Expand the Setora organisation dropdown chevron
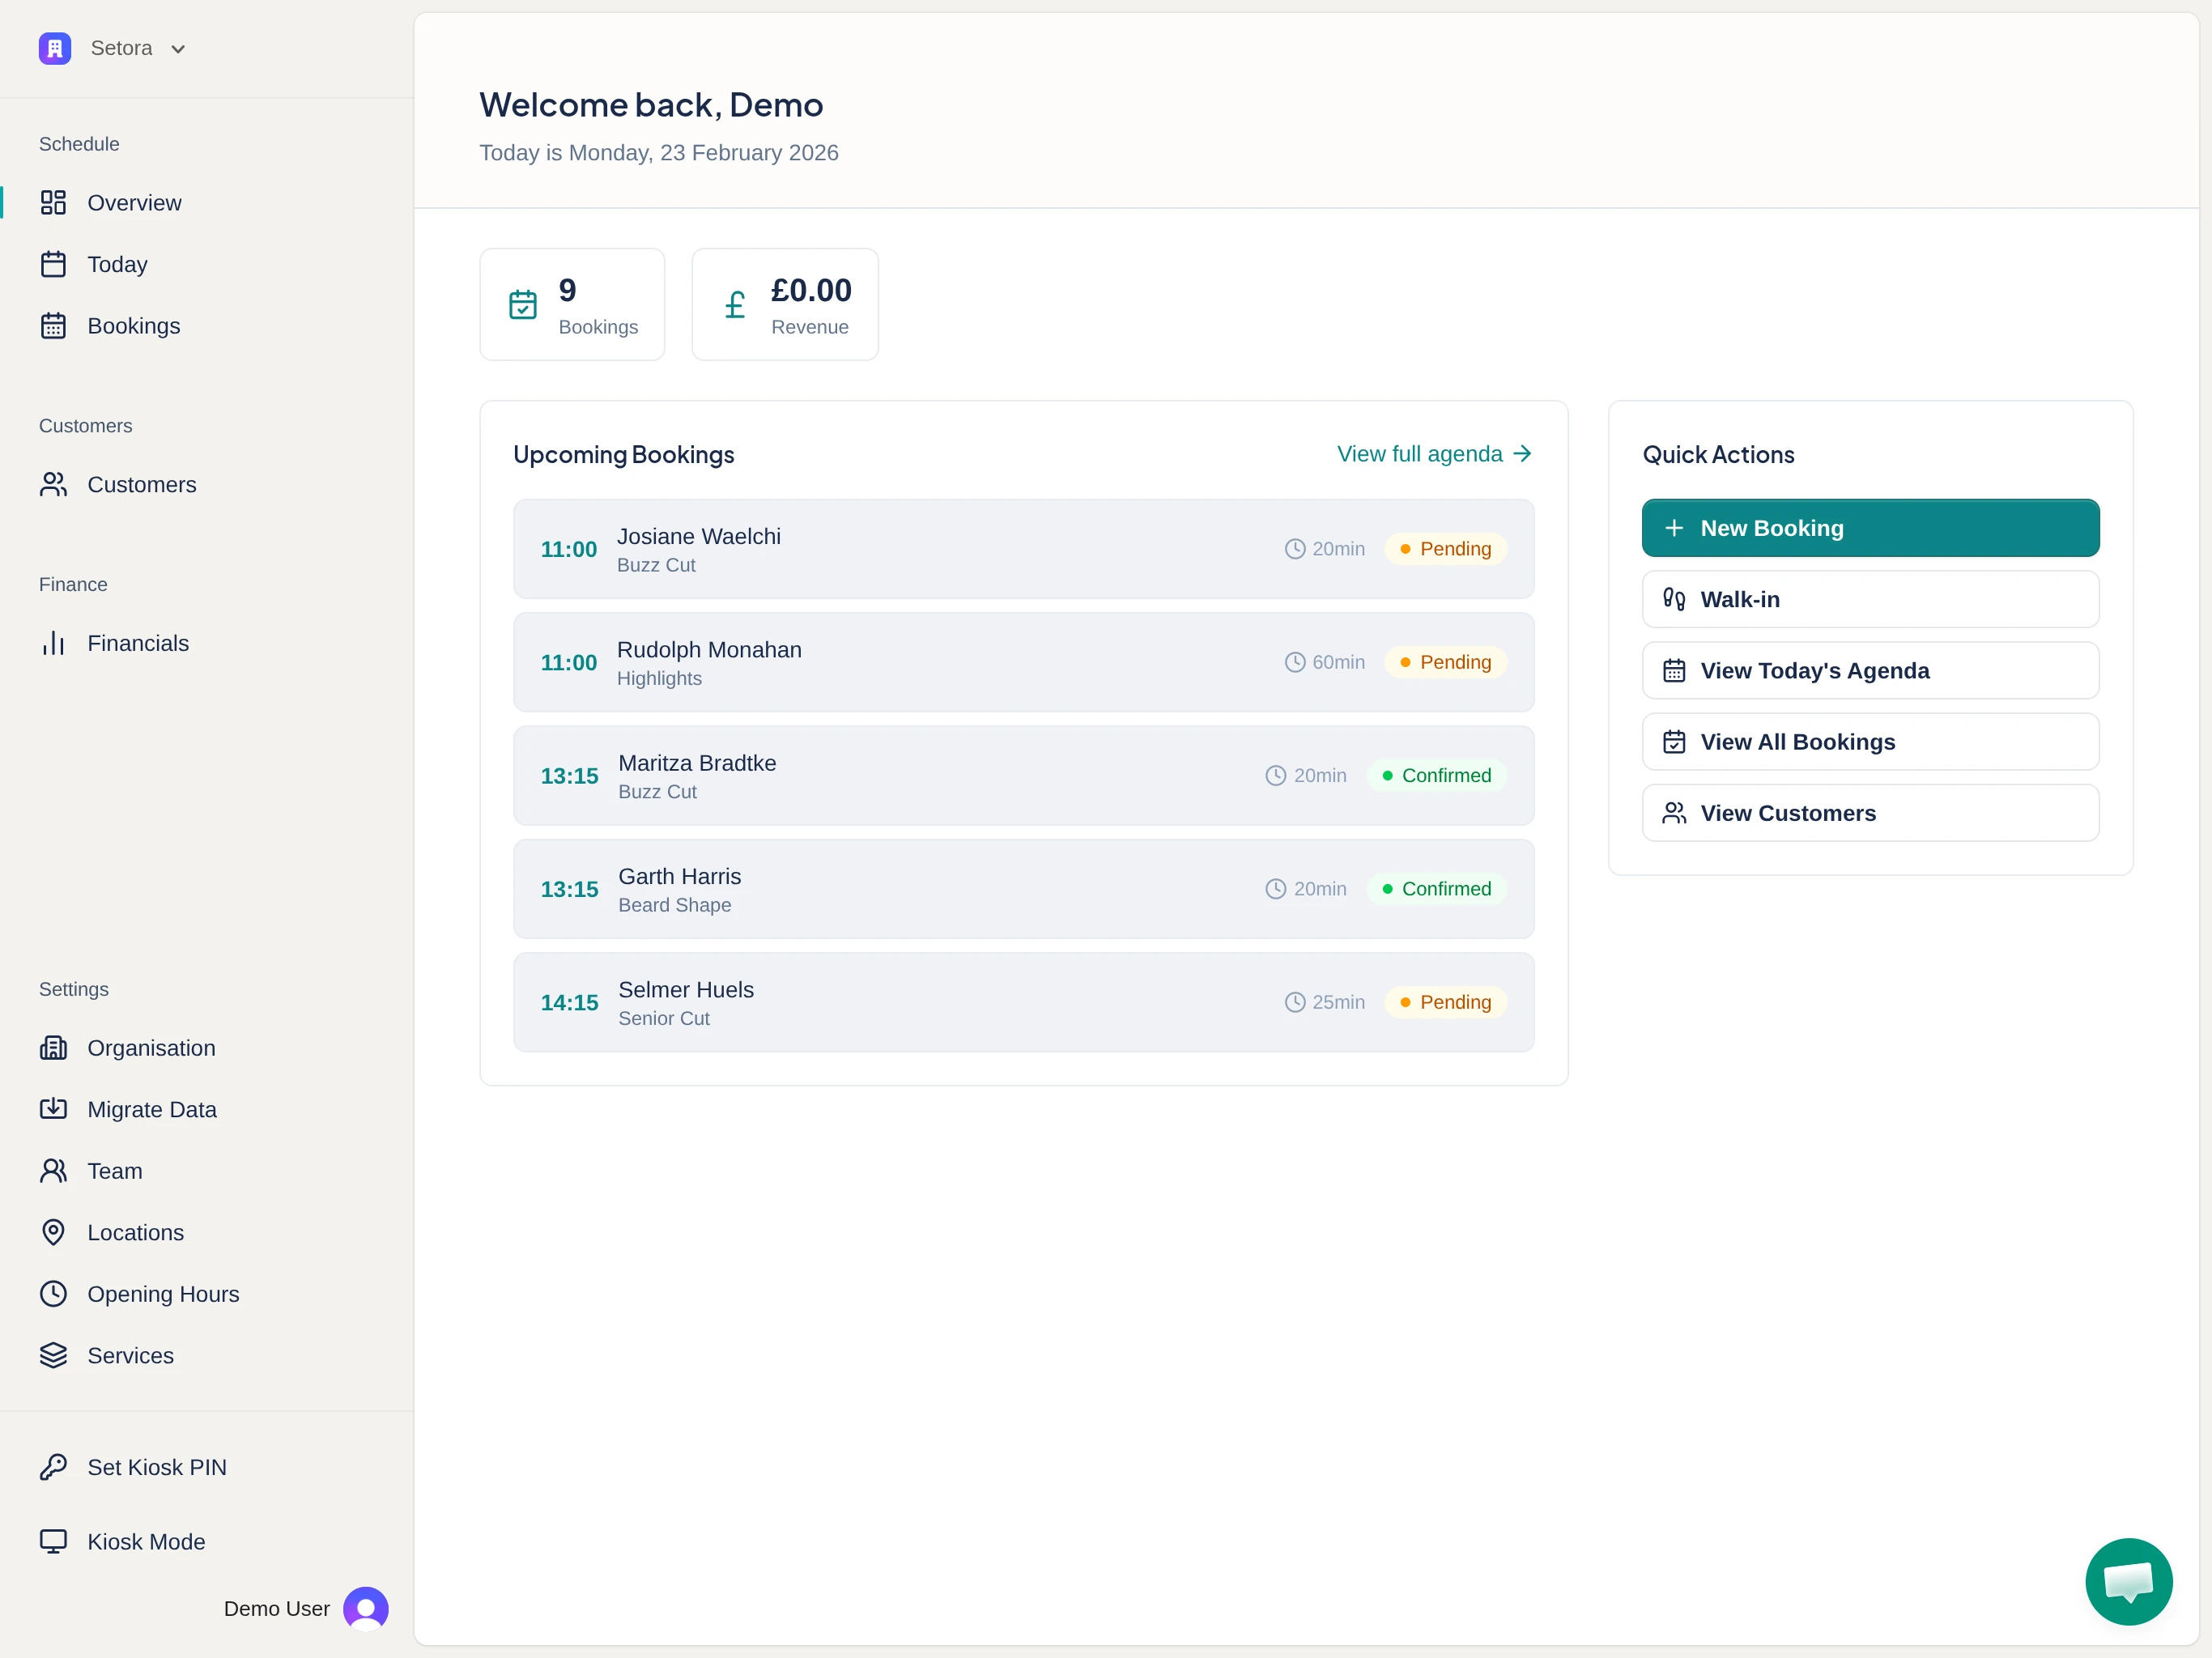2212x1658 pixels. click(178, 49)
